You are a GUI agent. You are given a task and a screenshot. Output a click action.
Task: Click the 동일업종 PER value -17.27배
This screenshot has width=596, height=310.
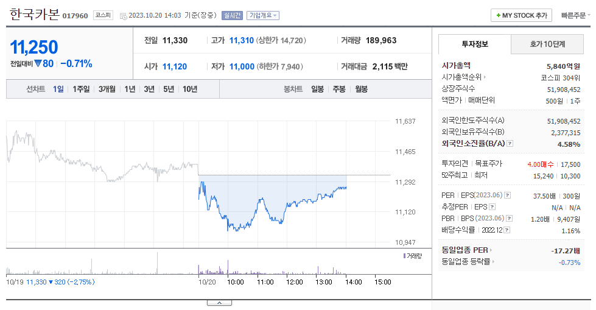566,251
